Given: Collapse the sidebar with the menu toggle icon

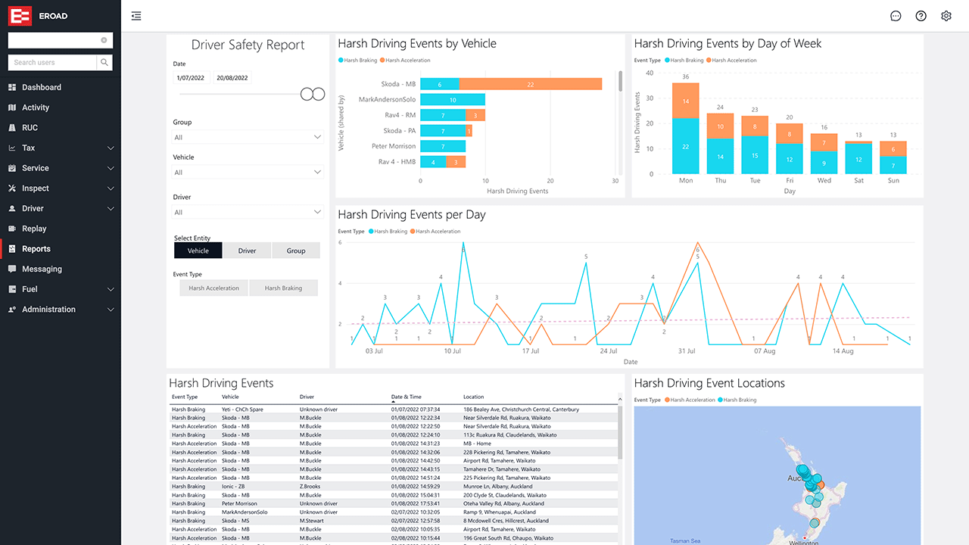Looking at the screenshot, I should tap(136, 16).
